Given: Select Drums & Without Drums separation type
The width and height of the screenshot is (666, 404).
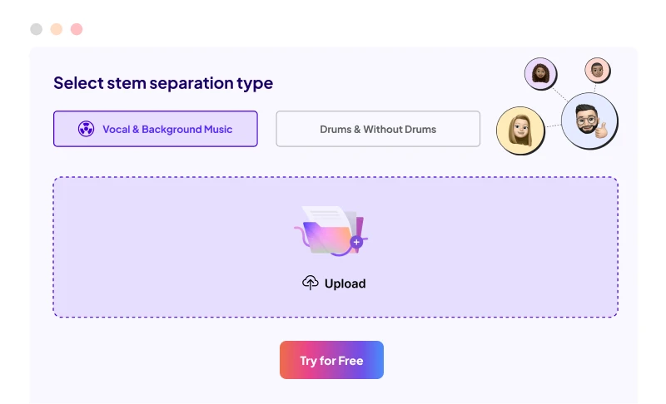Looking at the screenshot, I should pyautogui.click(x=378, y=129).
